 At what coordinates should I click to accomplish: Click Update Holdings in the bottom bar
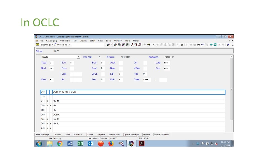tap(131, 135)
